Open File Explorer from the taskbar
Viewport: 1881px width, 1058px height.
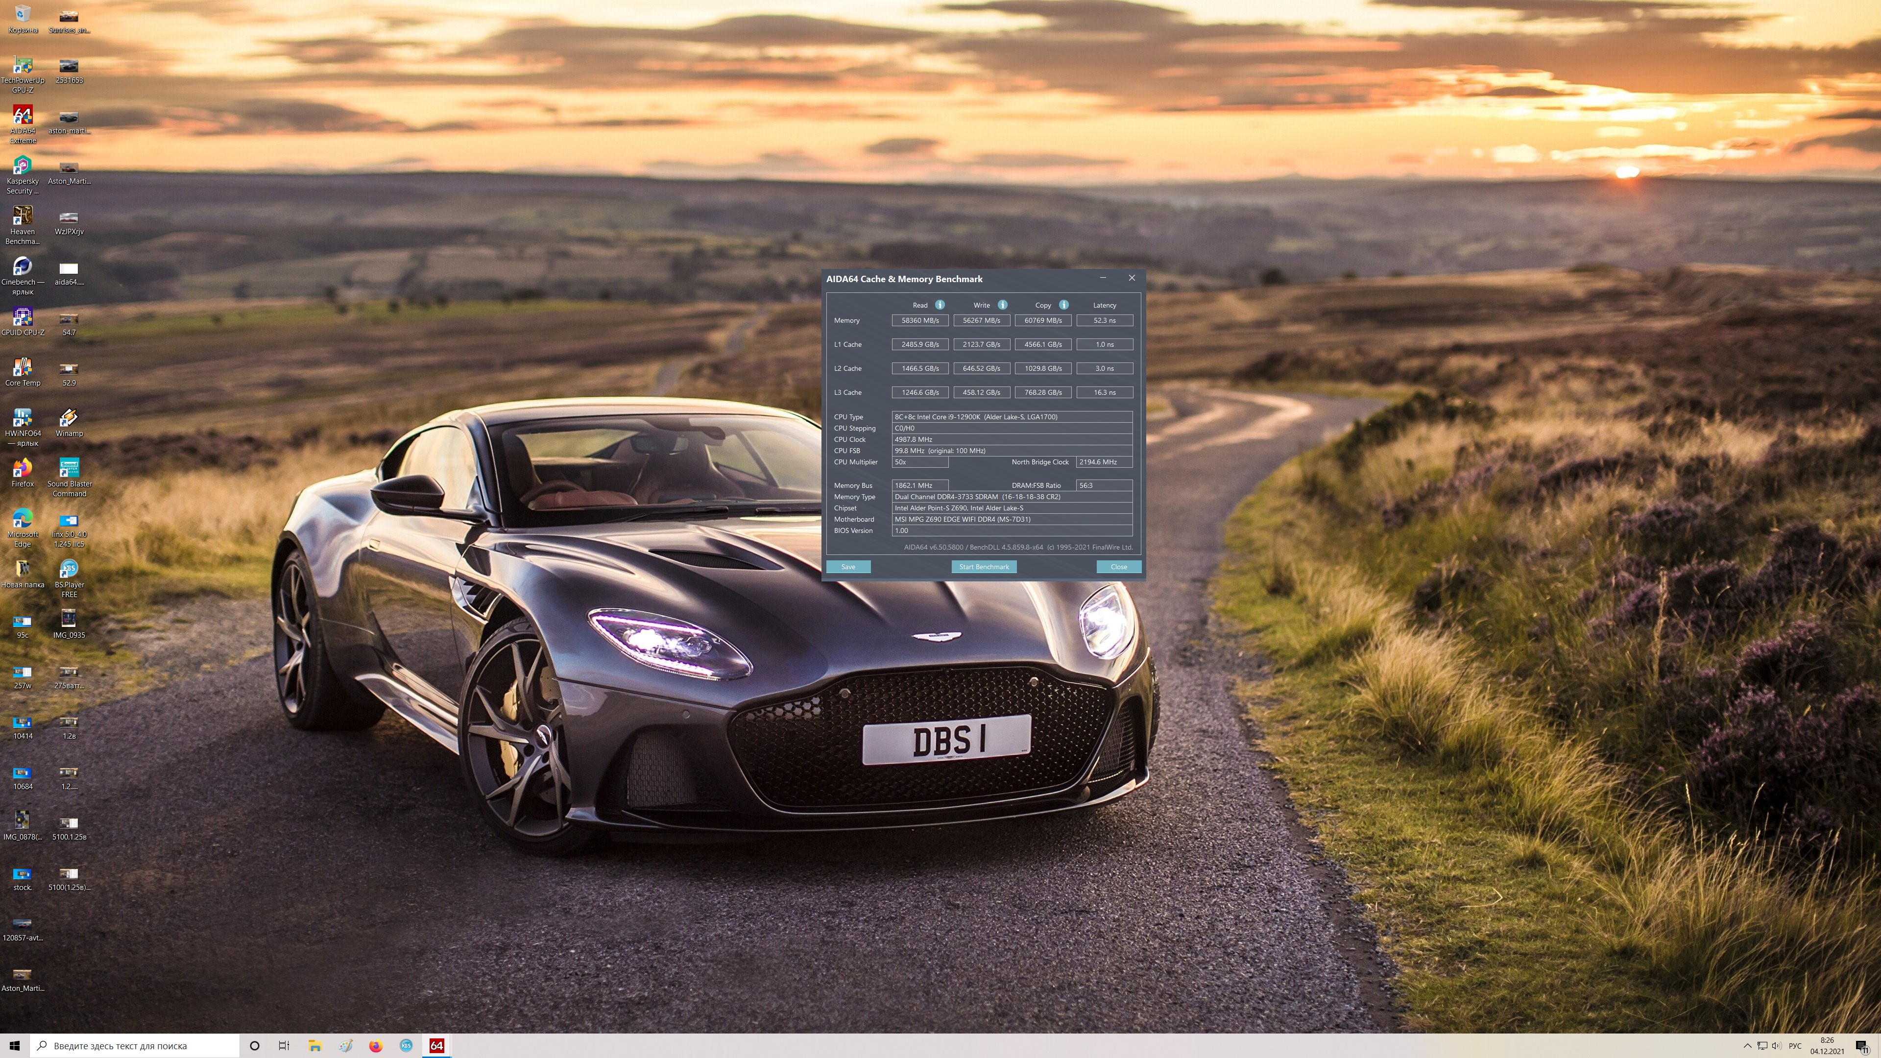tap(314, 1046)
